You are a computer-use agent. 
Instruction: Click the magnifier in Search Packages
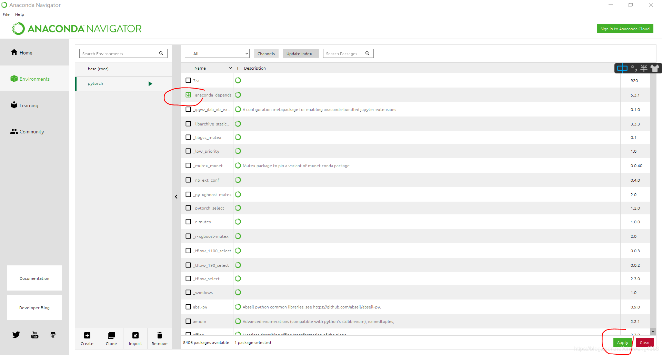pos(368,53)
